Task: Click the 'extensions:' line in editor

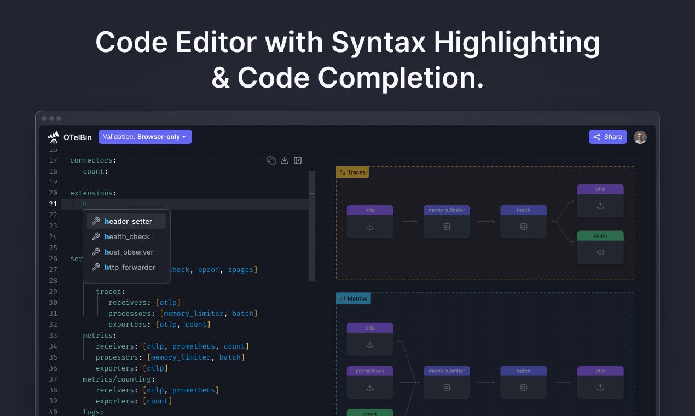Action: click(x=93, y=193)
